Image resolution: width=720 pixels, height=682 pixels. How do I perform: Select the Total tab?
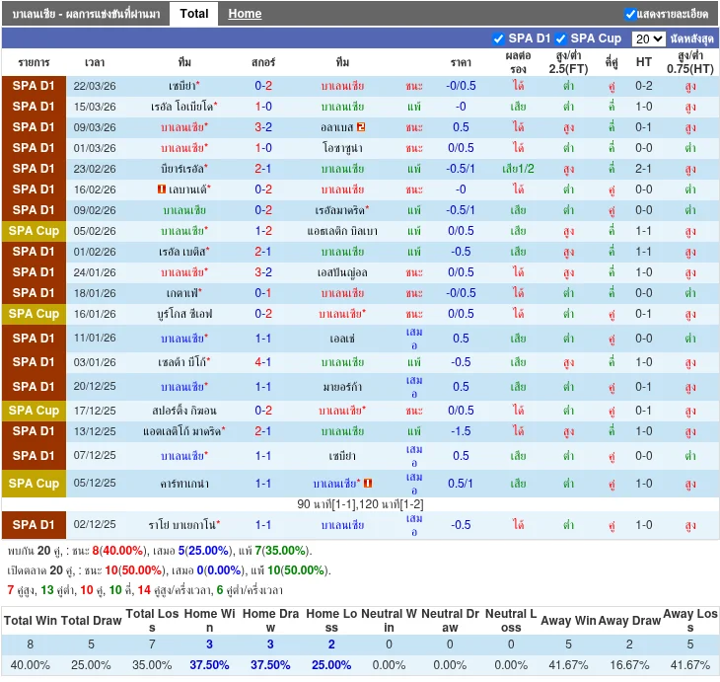pyautogui.click(x=193, y=14)
